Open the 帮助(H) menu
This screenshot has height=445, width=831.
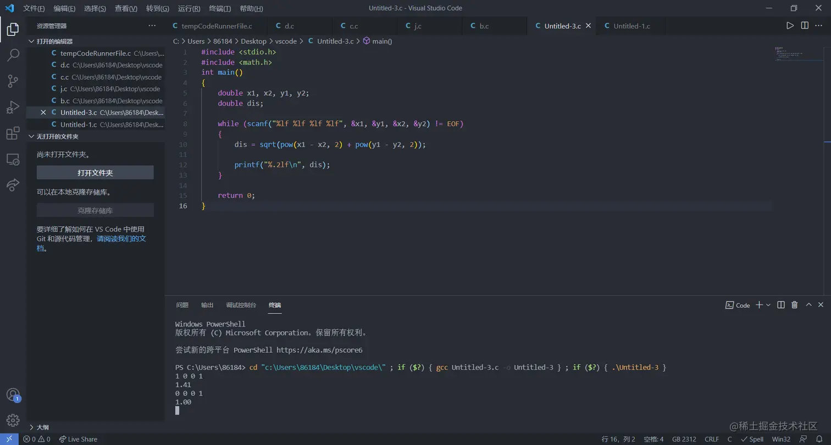click(251, 8)
